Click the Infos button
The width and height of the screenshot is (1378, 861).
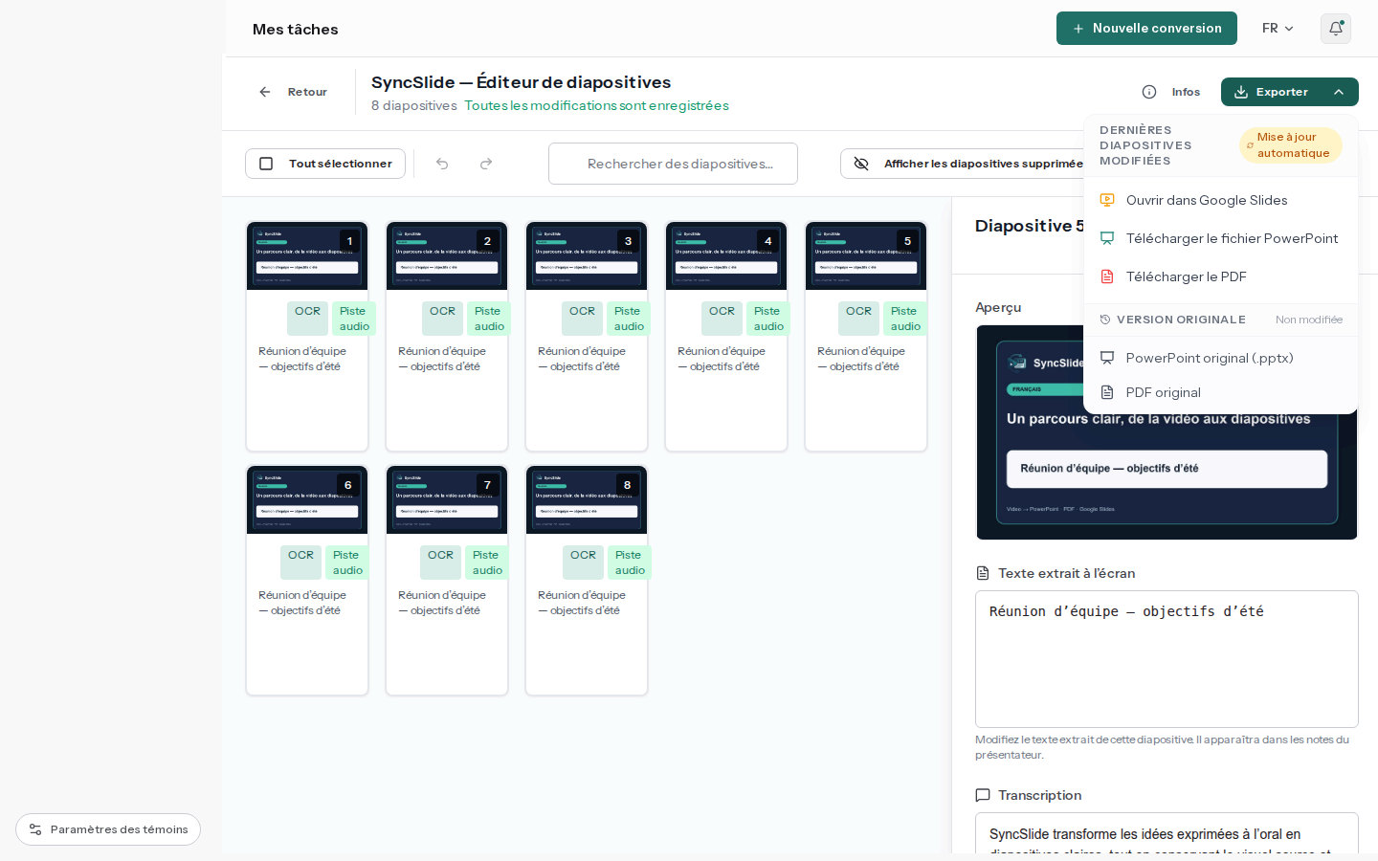(x=1171, y=92)
